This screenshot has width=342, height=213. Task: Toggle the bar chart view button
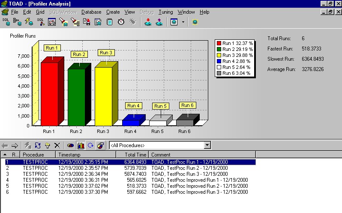[81, 145]
